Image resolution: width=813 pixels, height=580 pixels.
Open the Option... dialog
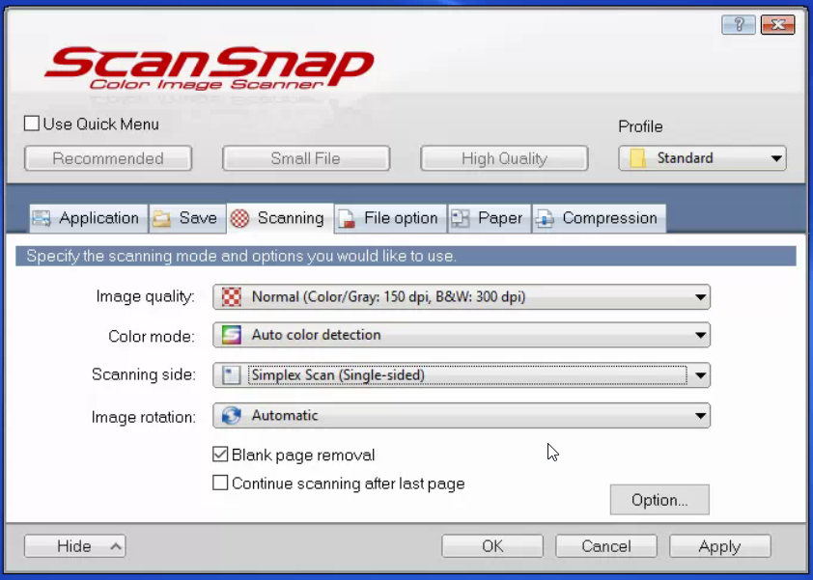point(659,500)
